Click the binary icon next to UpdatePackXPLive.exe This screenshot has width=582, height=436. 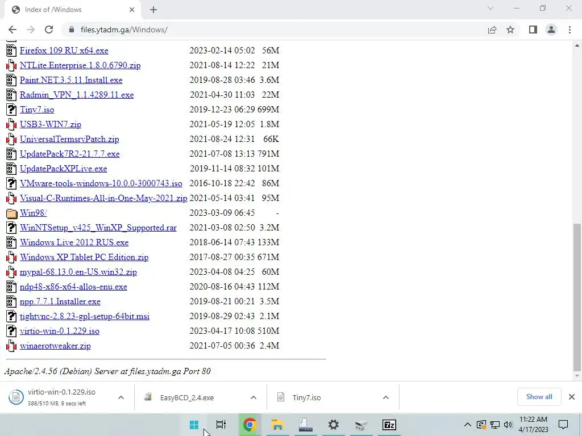tap(11, 169)
